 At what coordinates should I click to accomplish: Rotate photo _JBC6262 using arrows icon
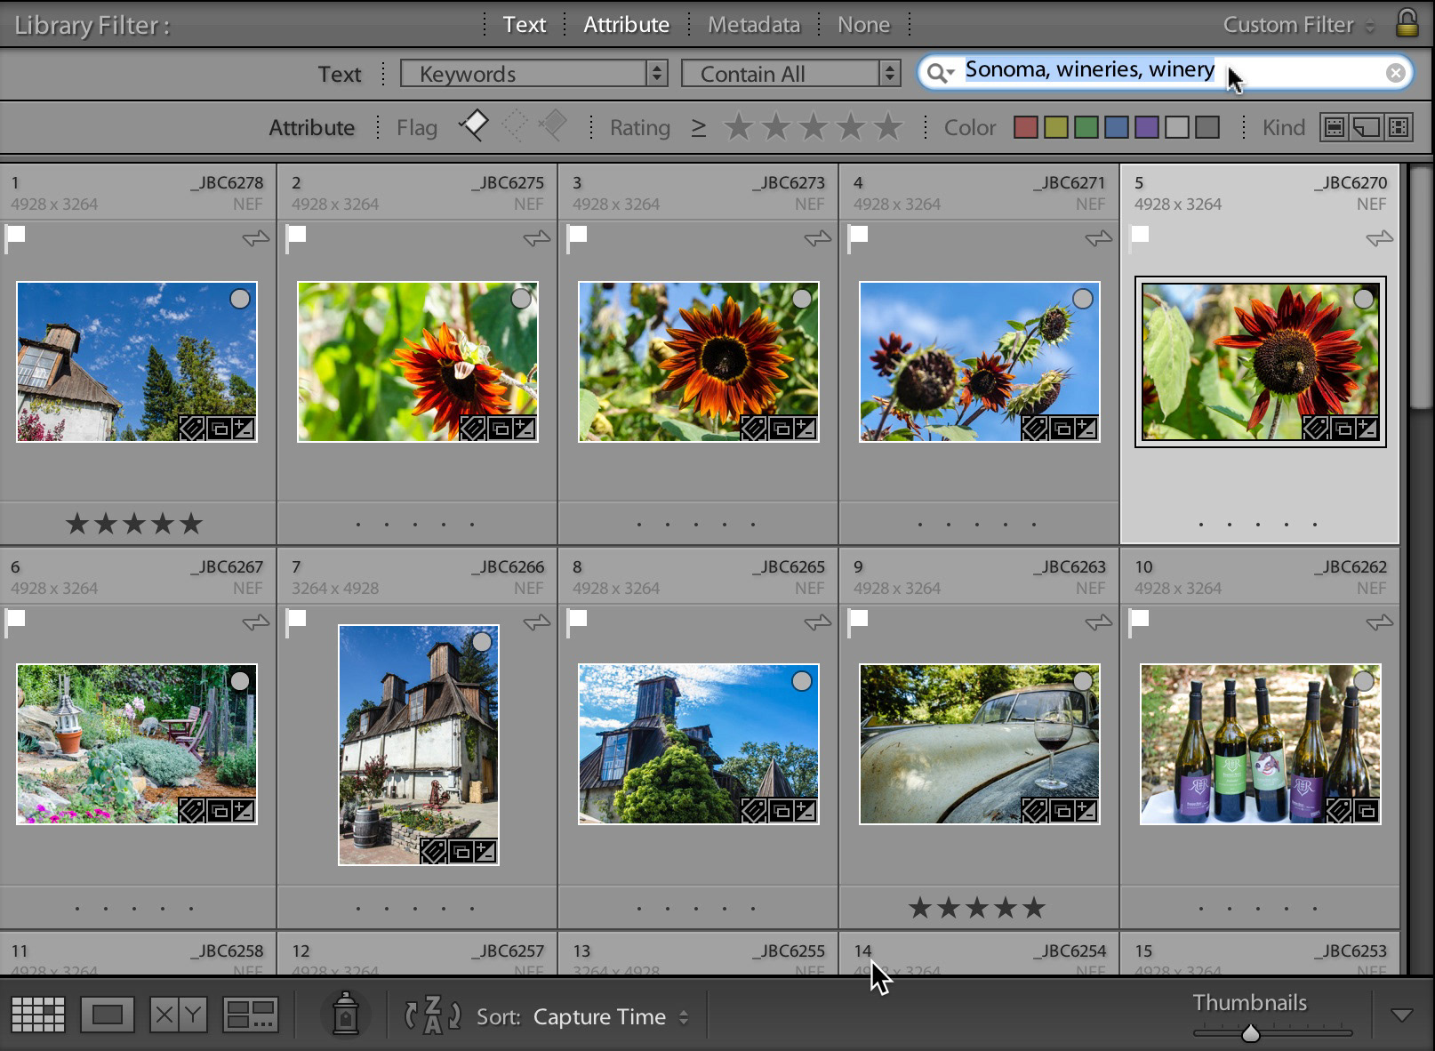(1379, 622)
